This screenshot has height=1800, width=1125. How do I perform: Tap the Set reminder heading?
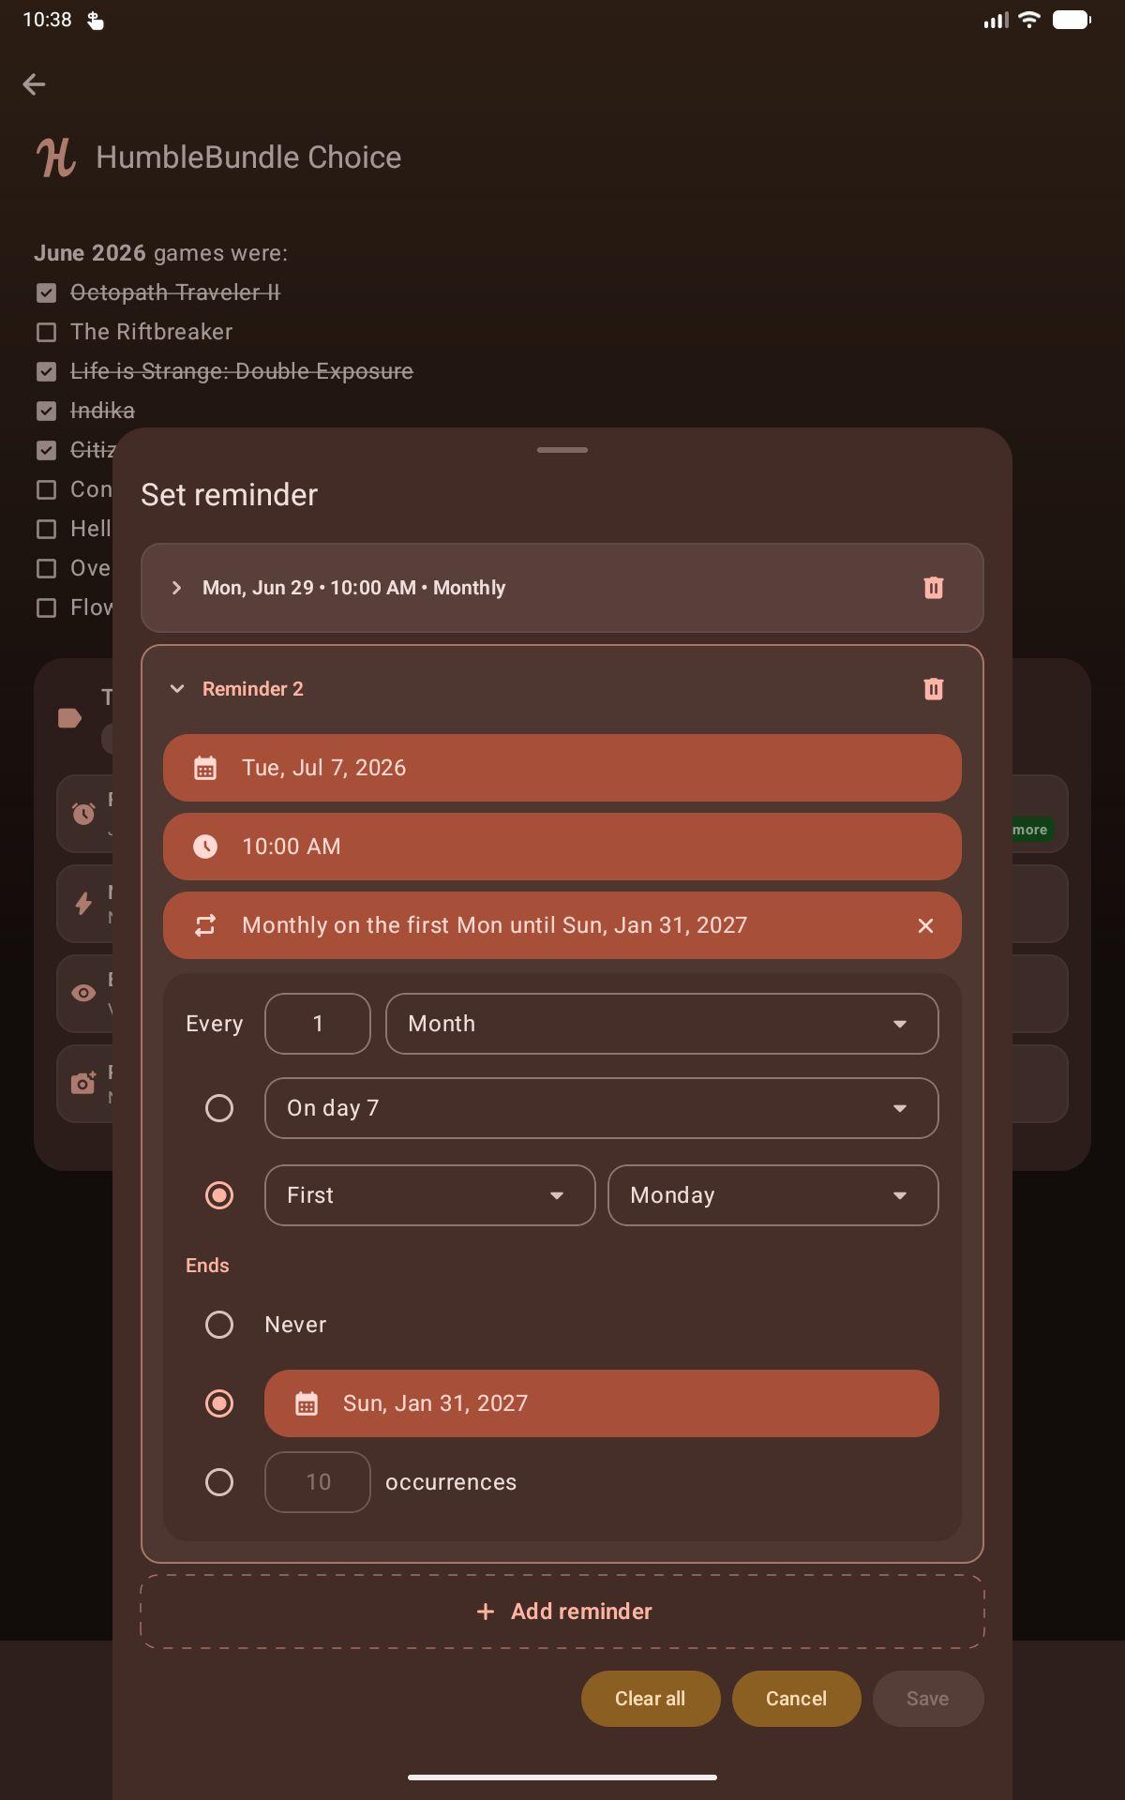click(230, 495)
